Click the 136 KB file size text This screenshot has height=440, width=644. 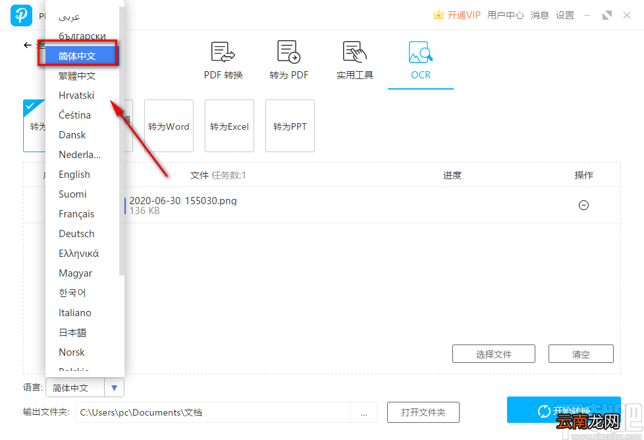click(145, 211)
